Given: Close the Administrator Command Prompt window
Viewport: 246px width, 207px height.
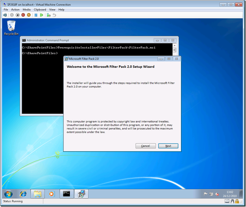Looking at the screenshot, I should [173, 40].
